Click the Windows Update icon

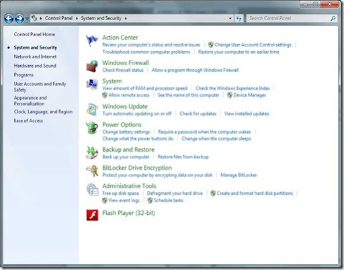[92, 109]
